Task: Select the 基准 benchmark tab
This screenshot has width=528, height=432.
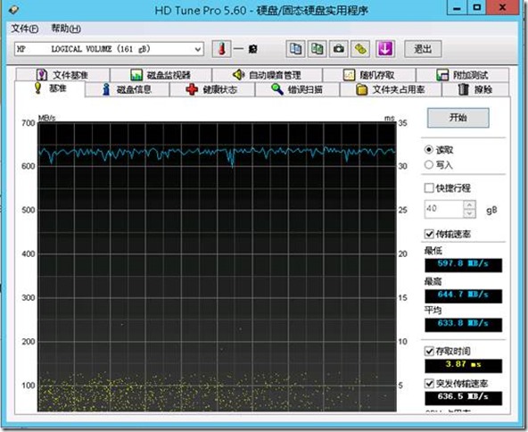Action: [x=50, y=89]
